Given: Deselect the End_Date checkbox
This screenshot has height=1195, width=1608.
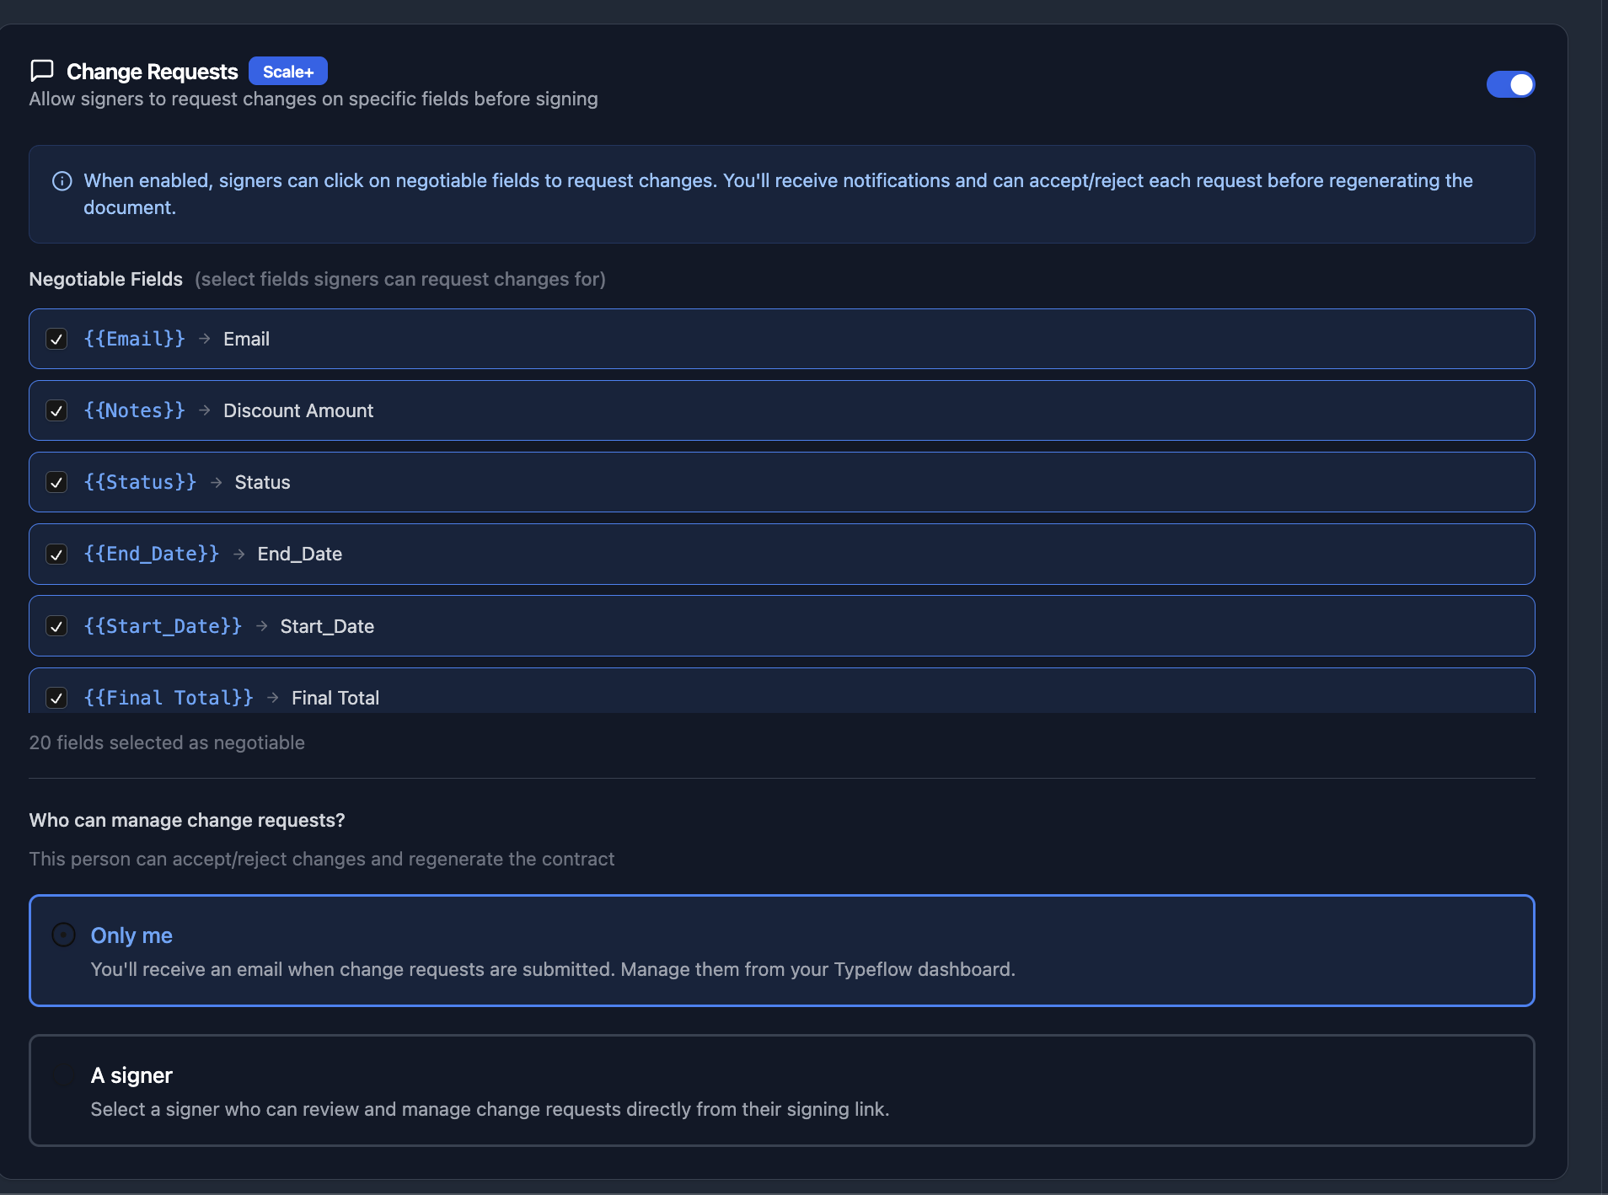Looking at the screenshot, I should pos(56,554).
